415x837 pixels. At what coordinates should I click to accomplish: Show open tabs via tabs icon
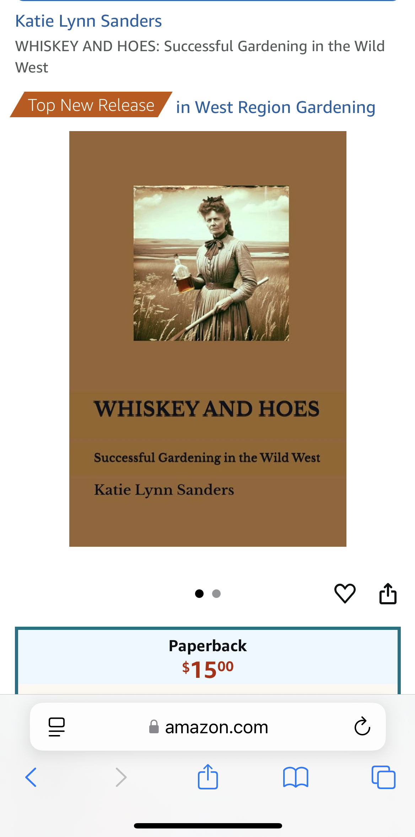click(383, 777)
